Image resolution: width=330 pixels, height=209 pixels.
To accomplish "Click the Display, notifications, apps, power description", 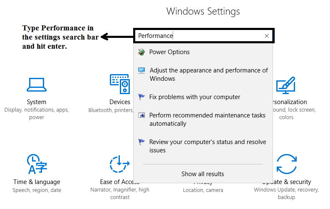I will pos(37,113).
